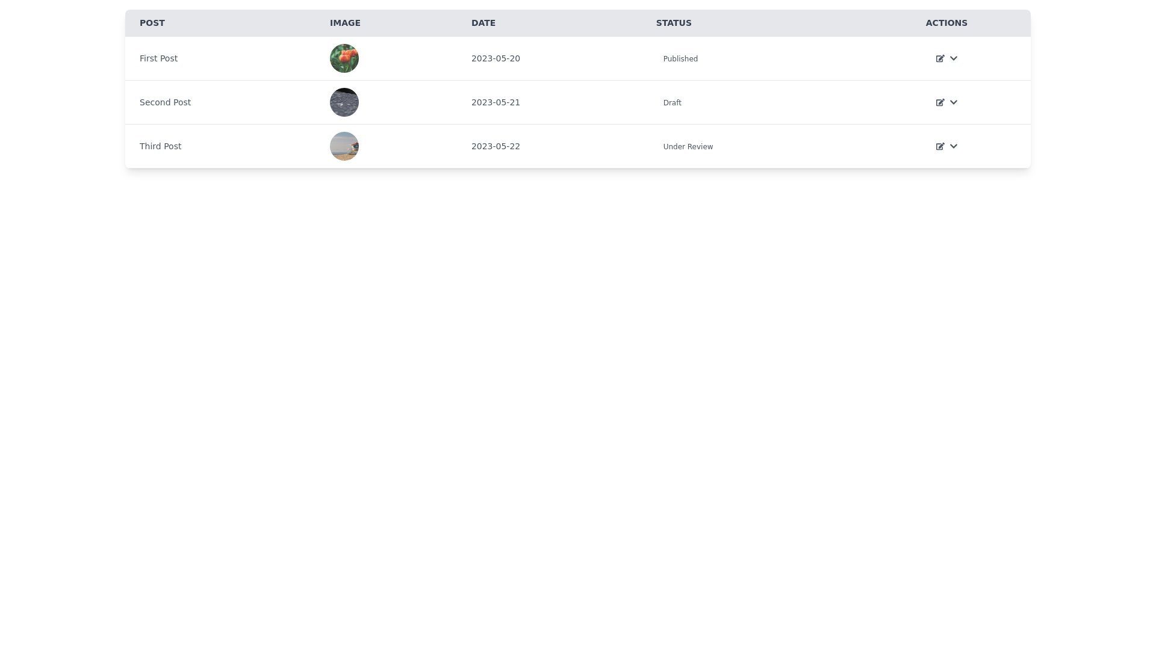Screen dimensions: 1156x650
Task: Click the edit icon for Second Post
Action: (x=940, y=102)
